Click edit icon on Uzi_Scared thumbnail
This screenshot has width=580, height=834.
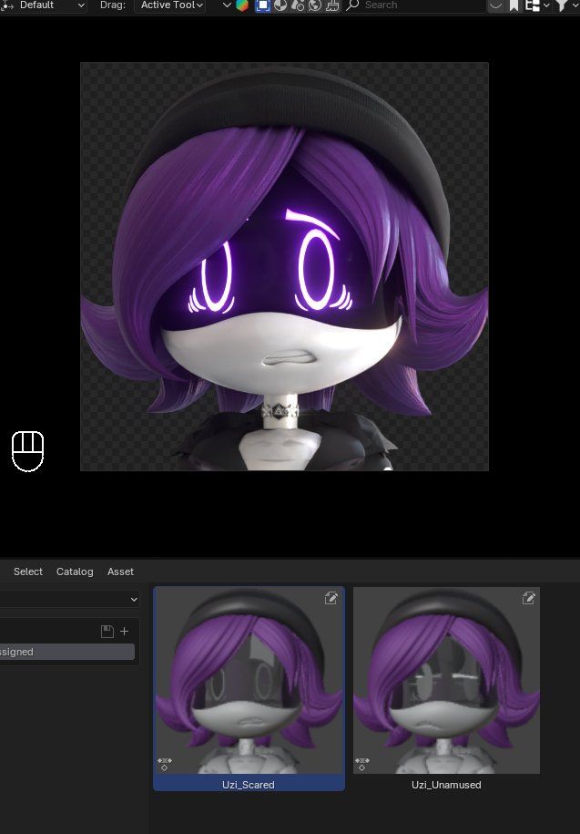tap(331, 598)
